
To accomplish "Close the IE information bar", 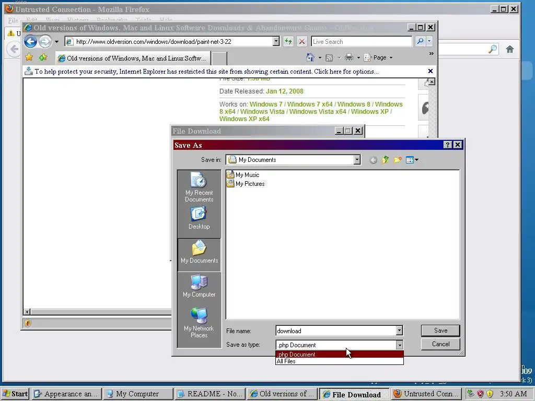I will [x=431, y=71].
